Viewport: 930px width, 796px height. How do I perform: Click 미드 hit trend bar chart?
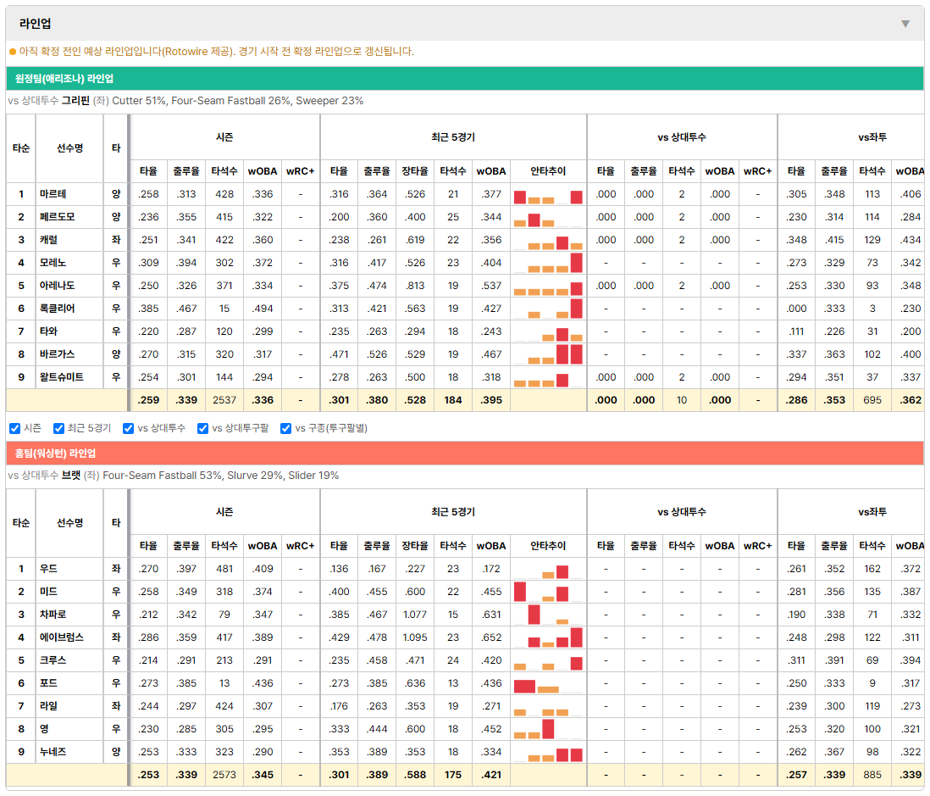click(548, 592)
